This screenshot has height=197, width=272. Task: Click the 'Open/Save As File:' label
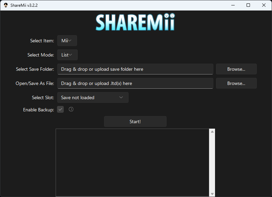35,83
